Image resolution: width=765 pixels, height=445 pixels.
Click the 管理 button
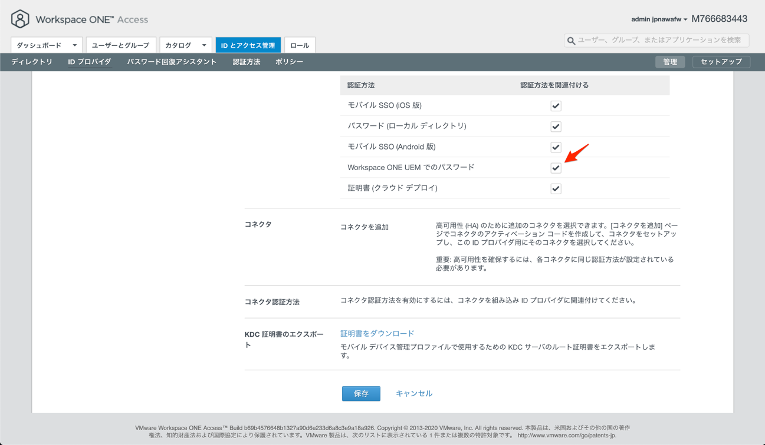(670, 62)
